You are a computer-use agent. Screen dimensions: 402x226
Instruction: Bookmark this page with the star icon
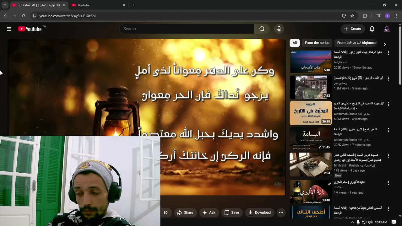(352, 16)
